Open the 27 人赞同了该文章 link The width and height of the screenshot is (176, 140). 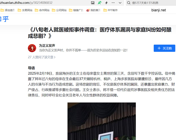tap(42, 57)
